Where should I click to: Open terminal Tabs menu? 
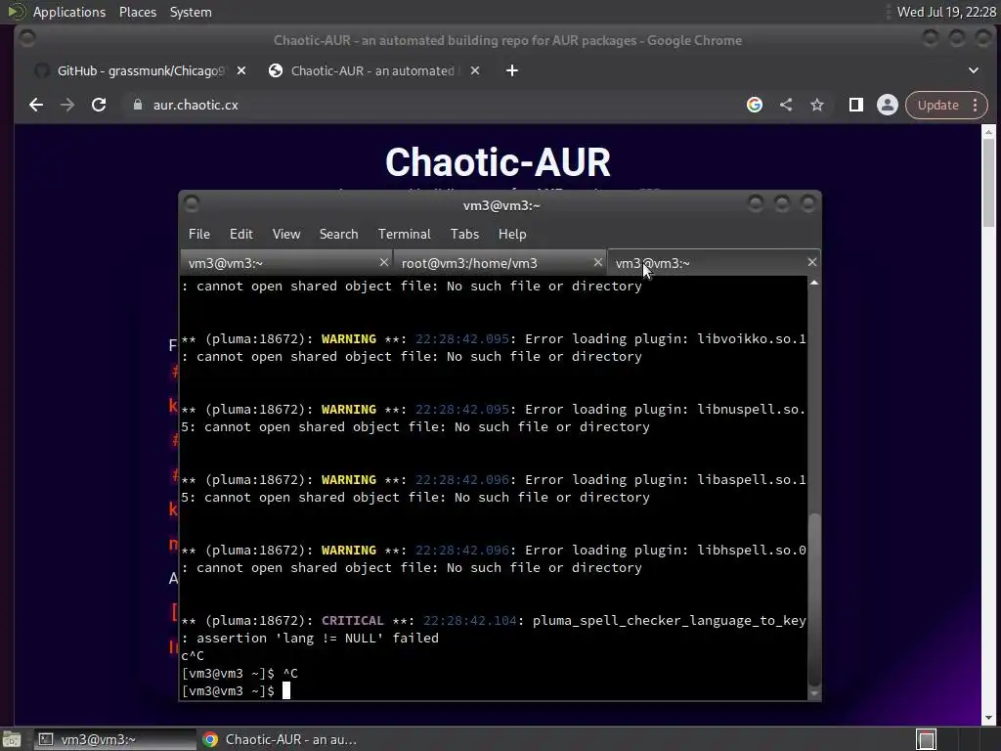click(464, 234)
